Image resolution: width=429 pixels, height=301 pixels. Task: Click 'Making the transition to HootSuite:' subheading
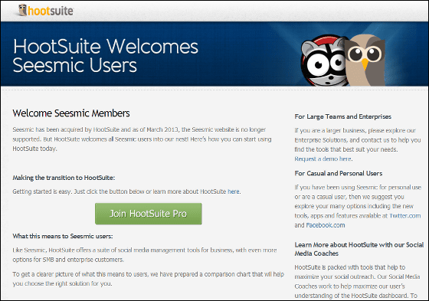[x=64, y=178]
